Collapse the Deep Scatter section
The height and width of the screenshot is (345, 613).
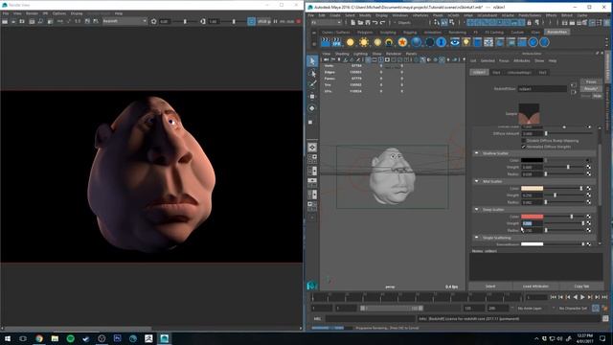pyautogui.click(x=477, y=209)
